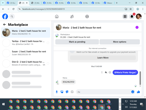Open the Dón Q conversation
Image resolution: width=146 pixels, height=110 pixels.
(x=26, y=63)
